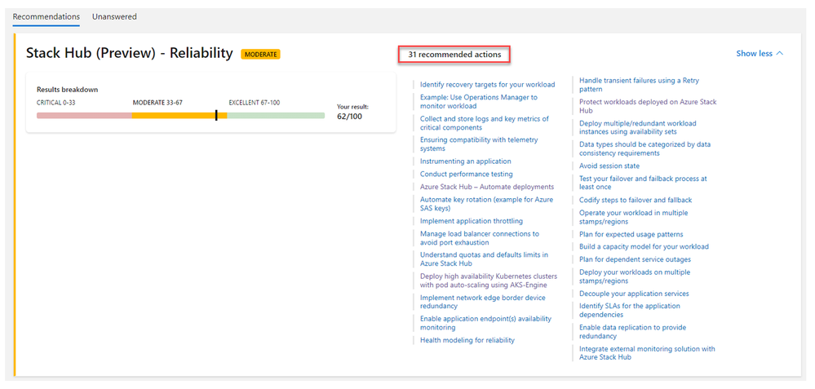The height and width of the screenshot is (389, 815).
Task: Open Plan for dependent service outages
Action: [635, 259]
